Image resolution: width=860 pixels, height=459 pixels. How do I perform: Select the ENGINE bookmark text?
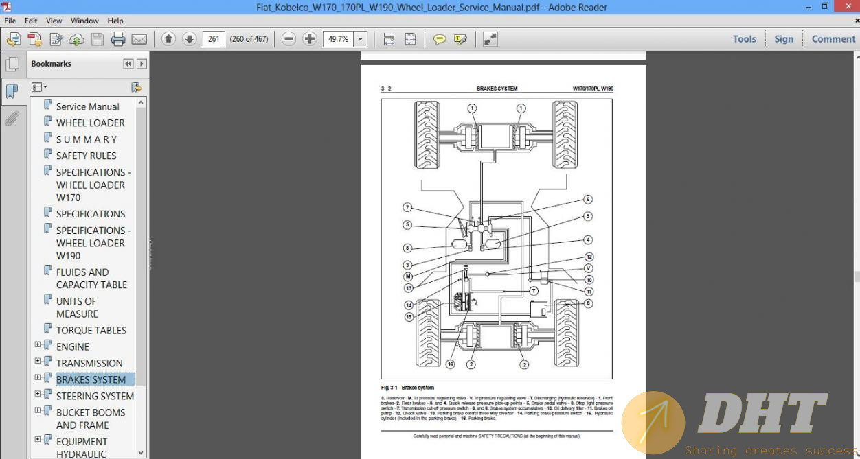pos(73,346)
